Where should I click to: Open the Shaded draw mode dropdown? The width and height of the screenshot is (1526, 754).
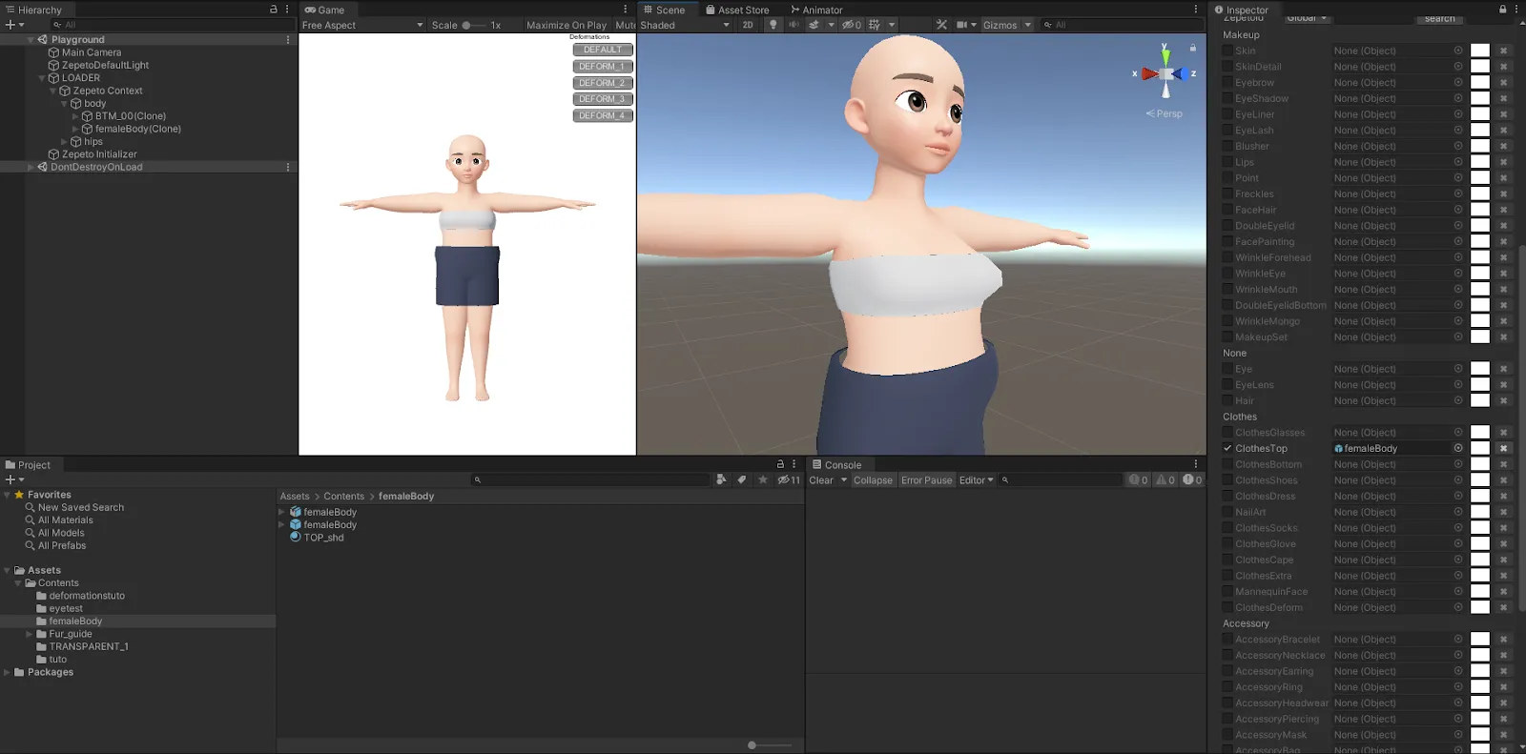(684, 25)
